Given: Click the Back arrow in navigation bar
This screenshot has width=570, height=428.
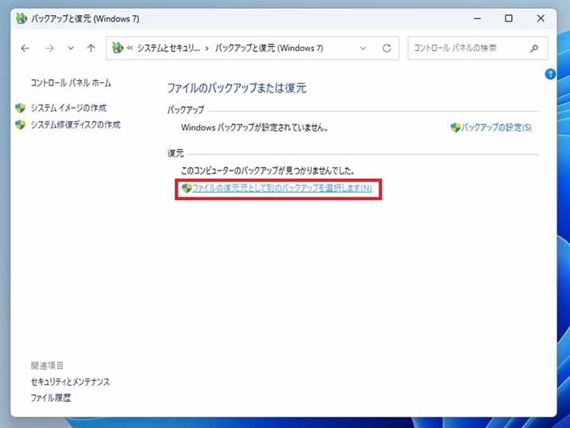Looking at the screenshot, I should point(26,49).
